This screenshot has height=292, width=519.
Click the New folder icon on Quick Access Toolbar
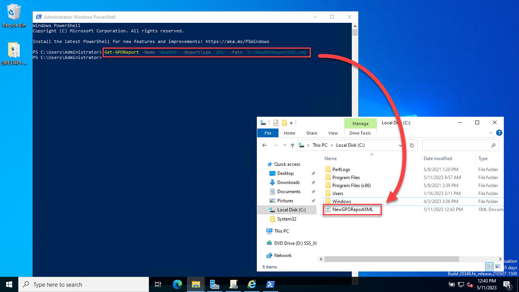tap(284, 122)
